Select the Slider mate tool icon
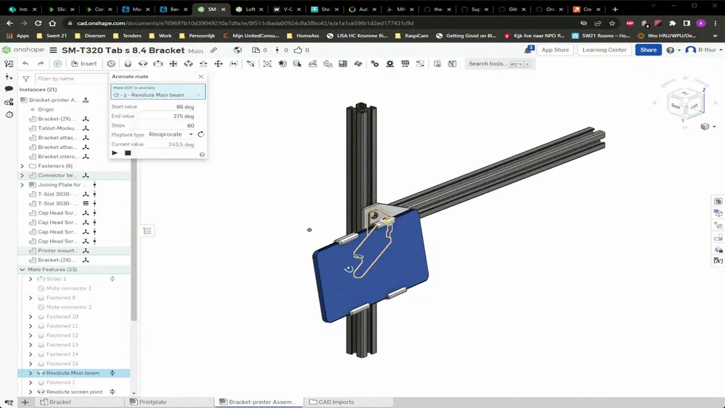 158,64
